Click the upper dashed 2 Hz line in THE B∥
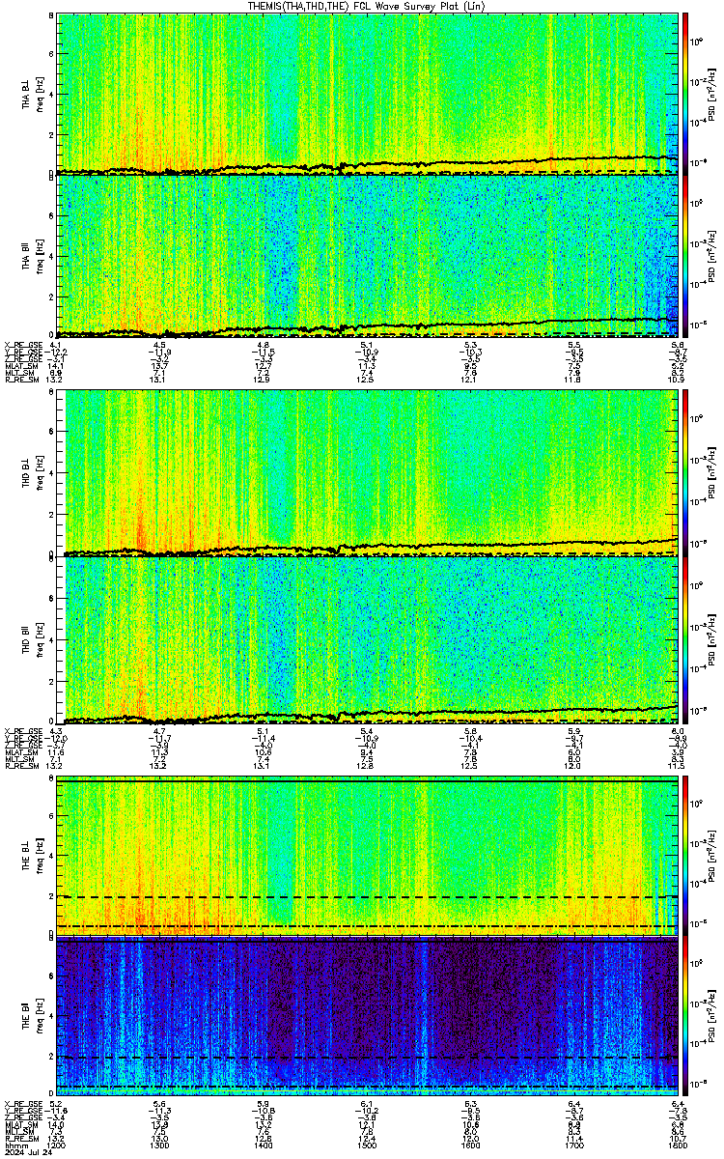The width and height of the screenshot is (724, 1159). click(x=367, y=1058)
